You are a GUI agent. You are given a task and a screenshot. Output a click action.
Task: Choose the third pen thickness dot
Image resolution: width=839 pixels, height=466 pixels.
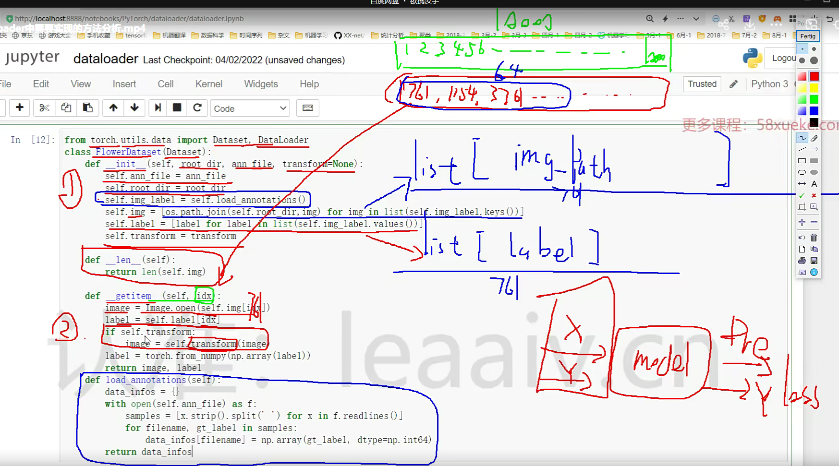coord(802,60)
